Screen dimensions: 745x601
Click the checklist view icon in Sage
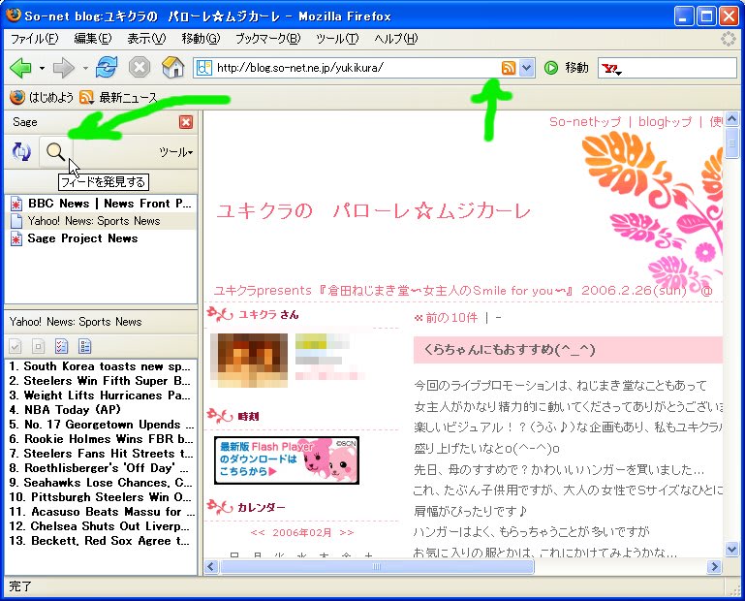coord(62,346)
